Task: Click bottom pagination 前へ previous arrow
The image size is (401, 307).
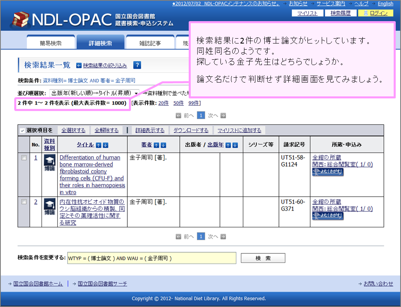Action: click(179, 237)
